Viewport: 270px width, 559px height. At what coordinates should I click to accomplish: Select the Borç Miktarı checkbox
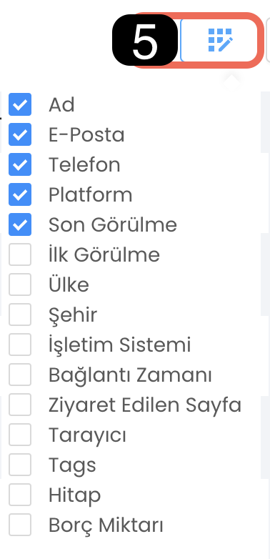point(20,524)
